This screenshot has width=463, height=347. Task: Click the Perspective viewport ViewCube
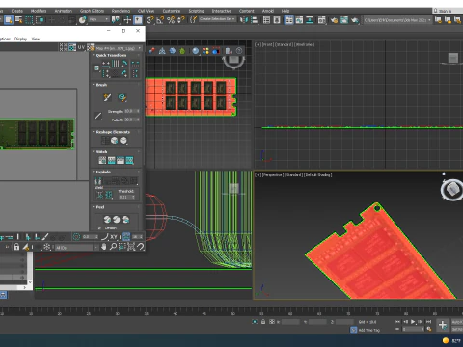click(452, 190)
